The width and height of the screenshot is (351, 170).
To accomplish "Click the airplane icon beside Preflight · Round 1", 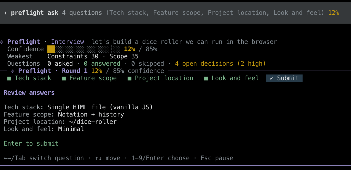I will coord(13,71).
